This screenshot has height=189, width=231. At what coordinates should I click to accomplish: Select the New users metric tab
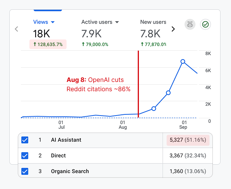(153, 22)
